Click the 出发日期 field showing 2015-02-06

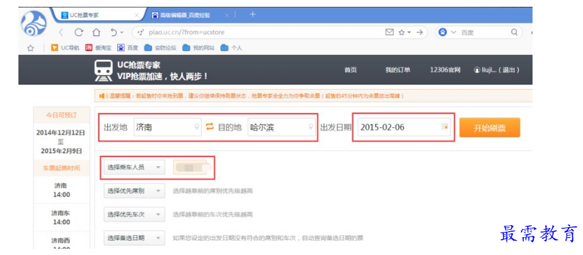click(404, 127)
